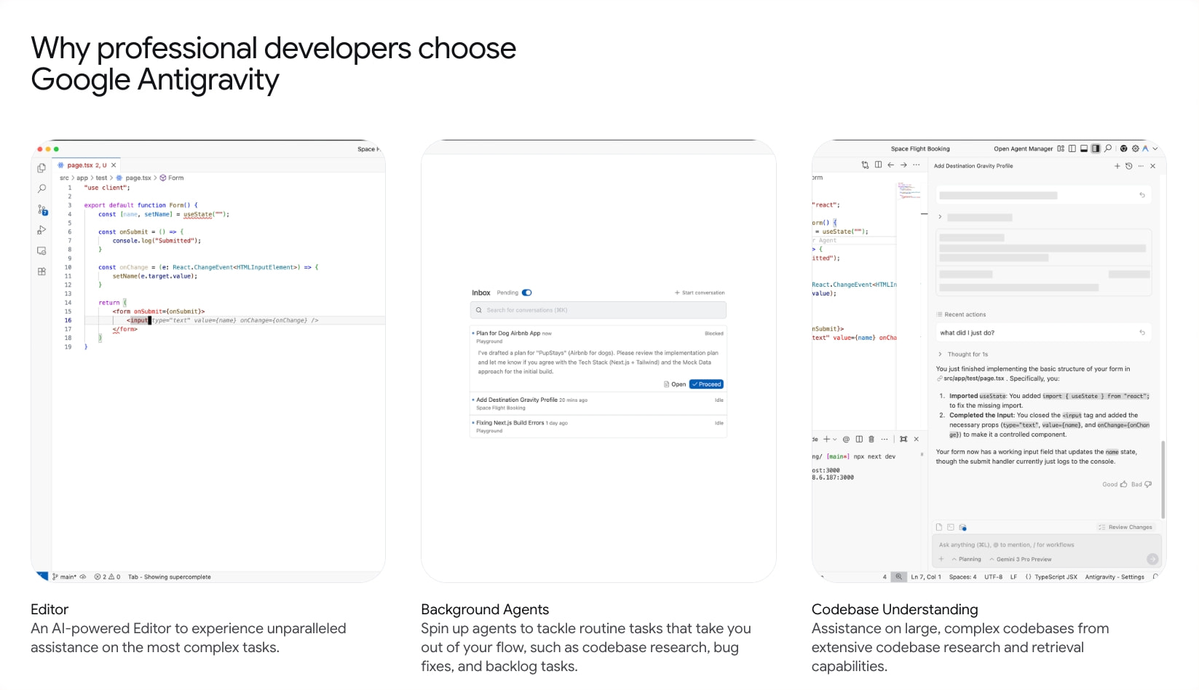
Task: Click the remote indicator in Editor status bar
Action: tap(42, 576)
